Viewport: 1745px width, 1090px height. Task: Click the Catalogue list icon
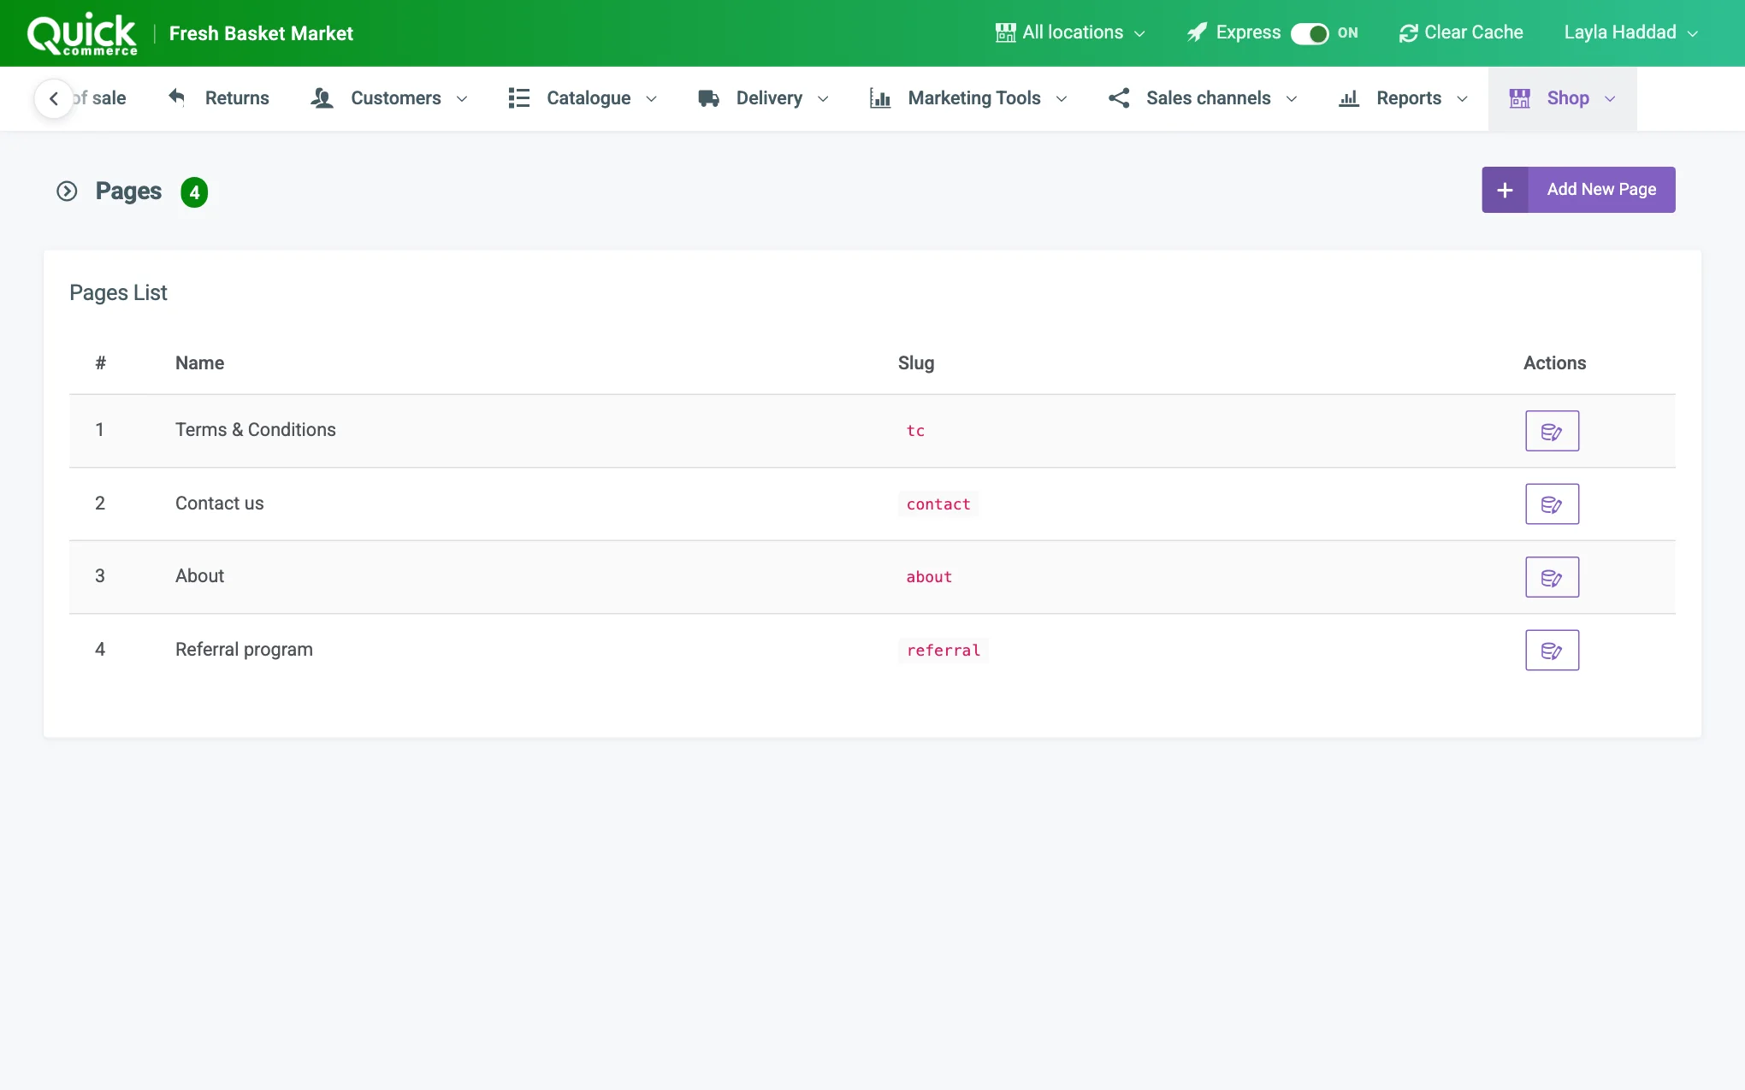[518, 98]
